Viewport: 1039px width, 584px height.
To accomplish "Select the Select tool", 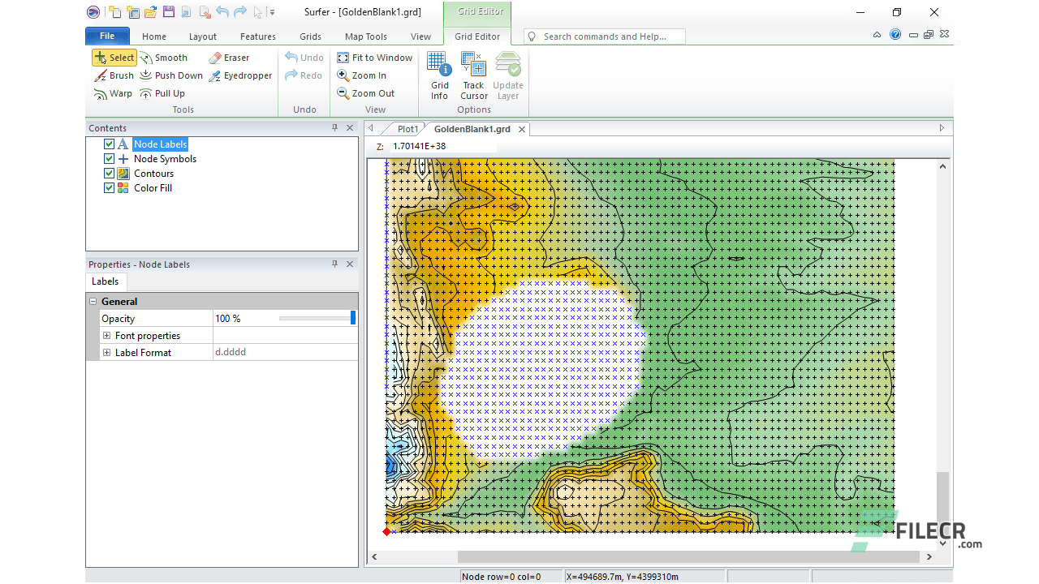I will [114, 58].
